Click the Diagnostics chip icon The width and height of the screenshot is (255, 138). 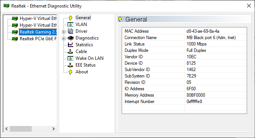(x=70, y=38)
